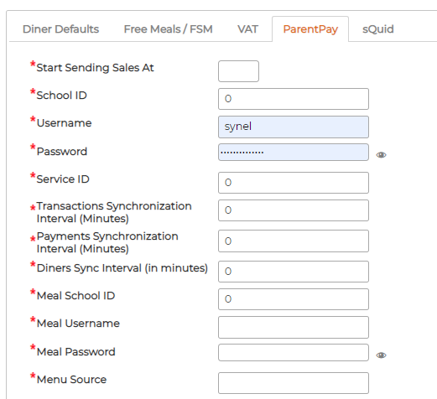
Task: Click the Meal Username text box
Action: click(x=294, y=327)
